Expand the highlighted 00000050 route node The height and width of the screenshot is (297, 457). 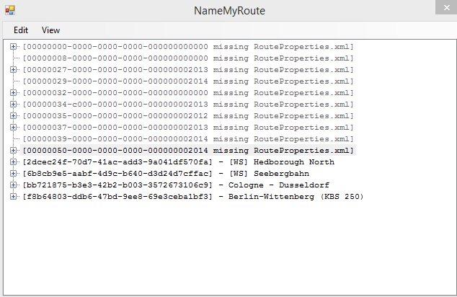14,151
